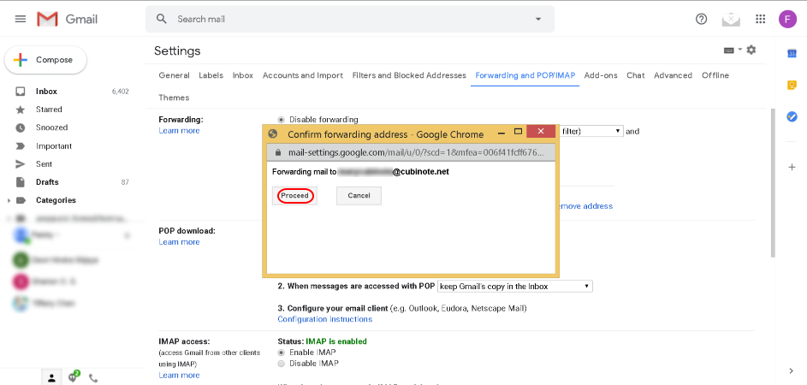807x385 pixels.
Task: Open input tools dropdown arrow
Action: pyautogui.click(x=740, y=49)
